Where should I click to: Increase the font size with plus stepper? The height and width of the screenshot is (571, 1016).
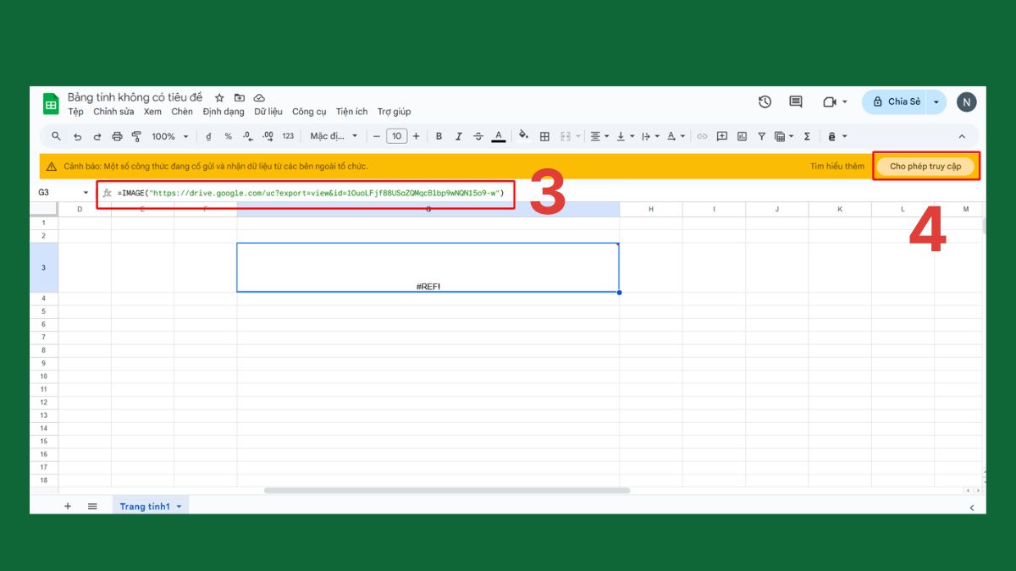point(416,136)
